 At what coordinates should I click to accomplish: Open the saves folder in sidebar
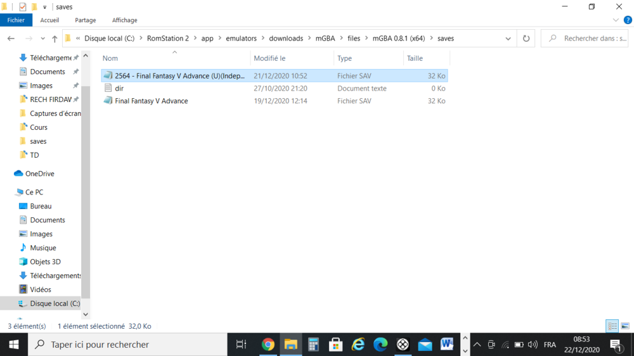tap(38, 141)
